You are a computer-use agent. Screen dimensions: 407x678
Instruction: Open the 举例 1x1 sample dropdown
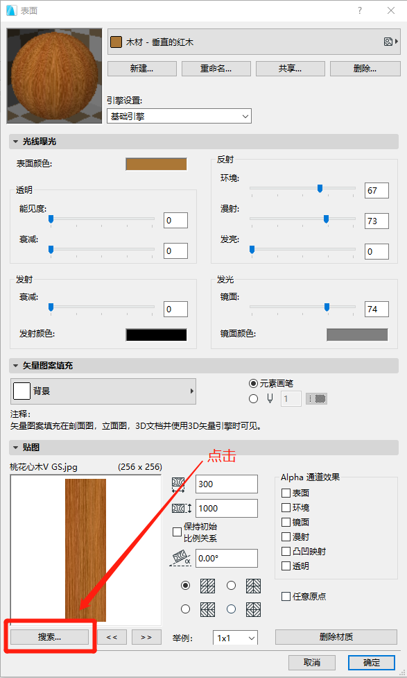tap(235, 638)
